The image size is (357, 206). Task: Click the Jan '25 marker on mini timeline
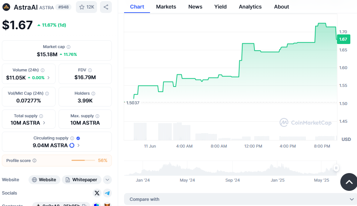277,180
